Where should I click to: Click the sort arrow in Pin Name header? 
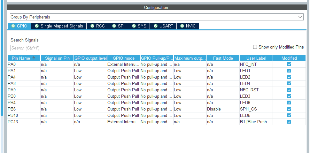coord(34,58)
